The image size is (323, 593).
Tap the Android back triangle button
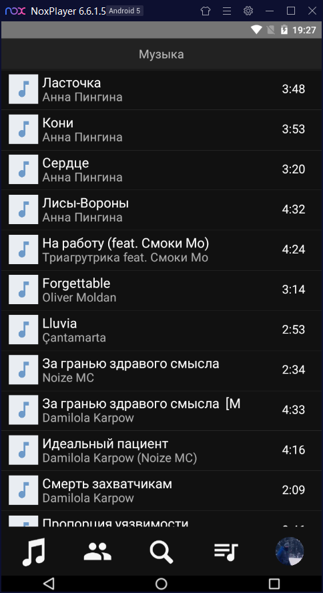click(49, 583)
